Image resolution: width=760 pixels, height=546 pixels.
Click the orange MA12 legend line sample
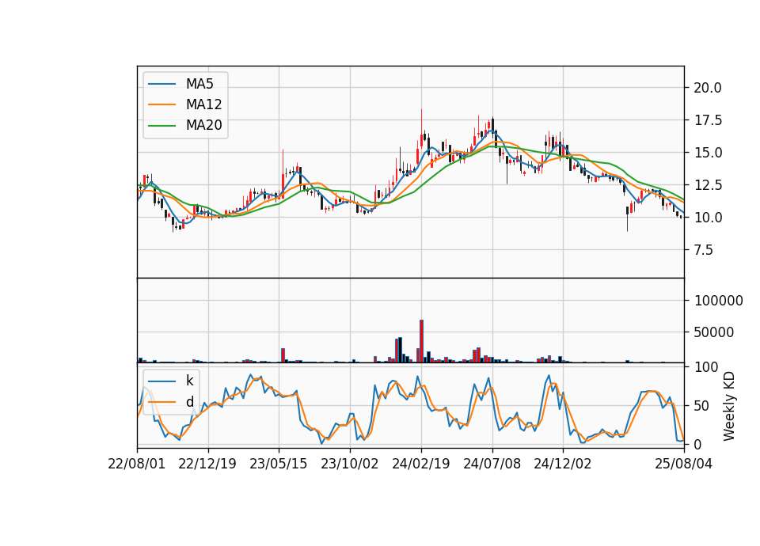[x=161, y=104]
